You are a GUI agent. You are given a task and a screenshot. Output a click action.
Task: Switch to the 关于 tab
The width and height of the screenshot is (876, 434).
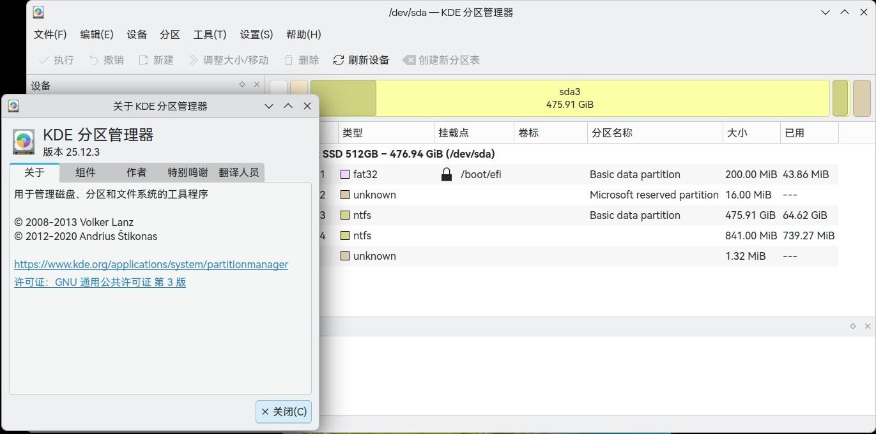pos(35,172)
